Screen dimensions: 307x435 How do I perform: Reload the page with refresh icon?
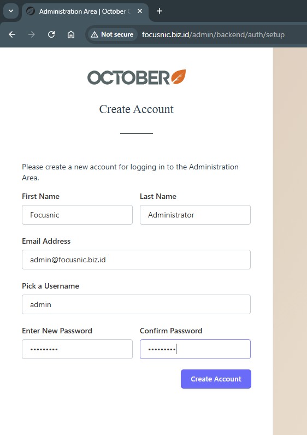[x=51, y=34]
